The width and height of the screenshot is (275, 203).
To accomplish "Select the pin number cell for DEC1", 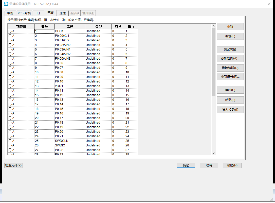I will (44, 31).
